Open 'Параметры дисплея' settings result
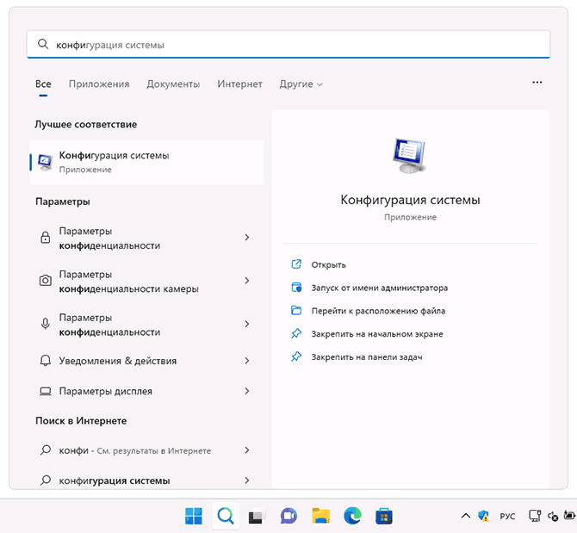The height and width of the screenshot is (533, 577). click(146, 391)
